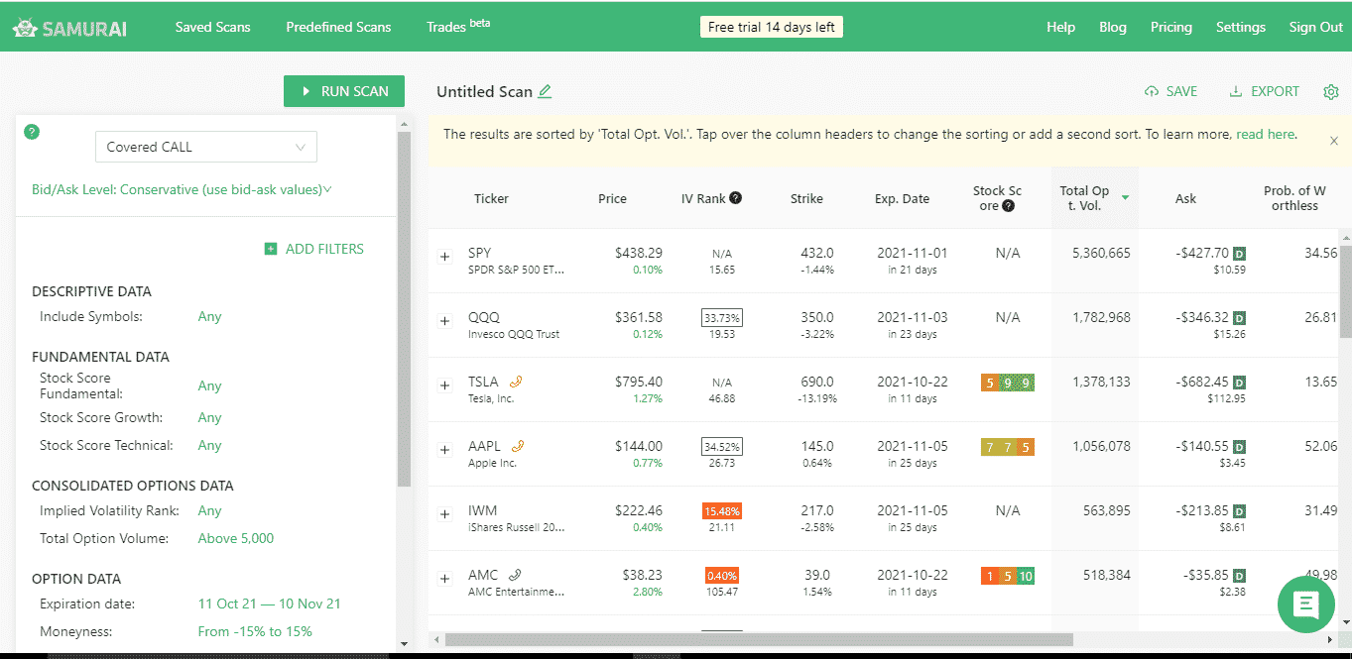Click the plus icon beside ADD FILTERS

pyautogui.click(x=269, y=249)
